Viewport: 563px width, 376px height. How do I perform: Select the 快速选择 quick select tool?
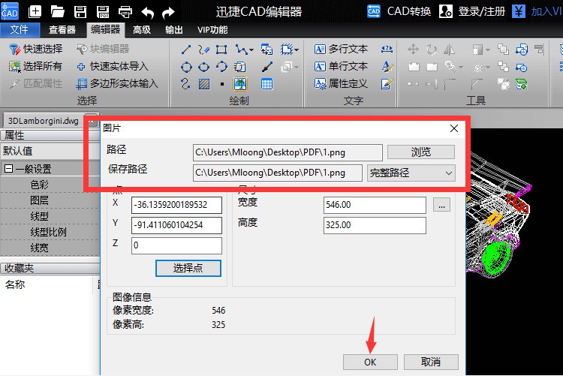coord(36,50)
